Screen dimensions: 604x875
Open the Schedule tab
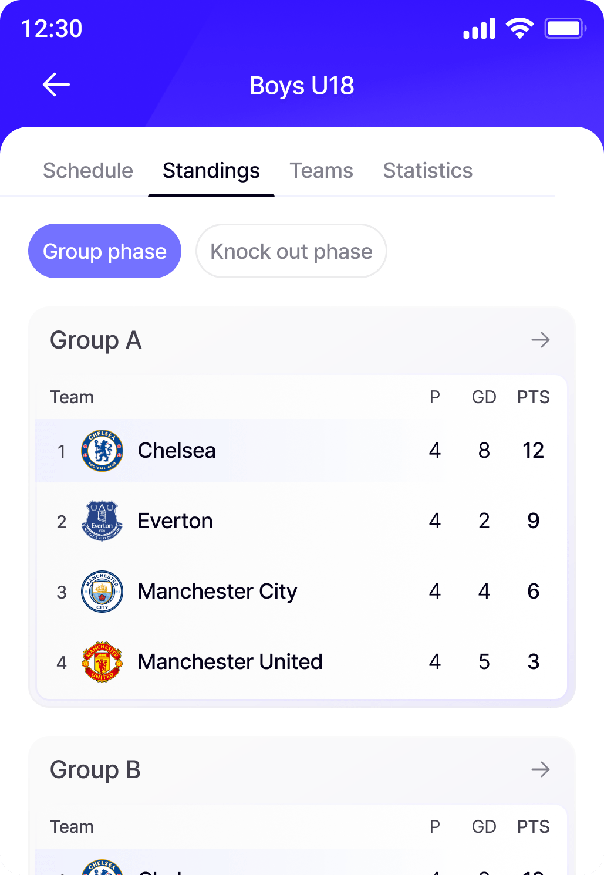[88, 171]
